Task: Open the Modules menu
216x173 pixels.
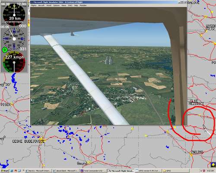Action: pos(83,5)
